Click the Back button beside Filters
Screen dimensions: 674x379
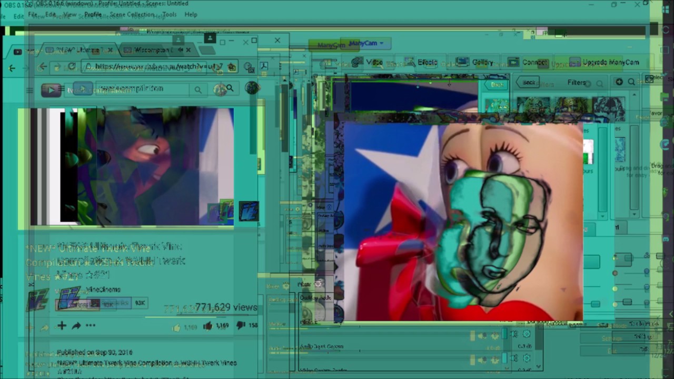coord(529,83)
